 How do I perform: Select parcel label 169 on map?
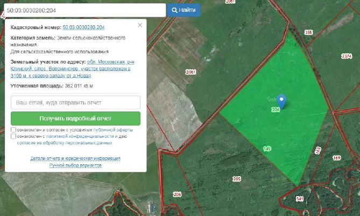pos(336,158)
